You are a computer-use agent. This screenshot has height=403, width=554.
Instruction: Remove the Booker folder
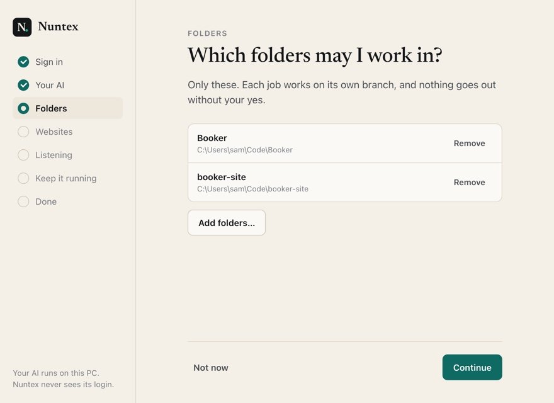(x=469, y=144)
